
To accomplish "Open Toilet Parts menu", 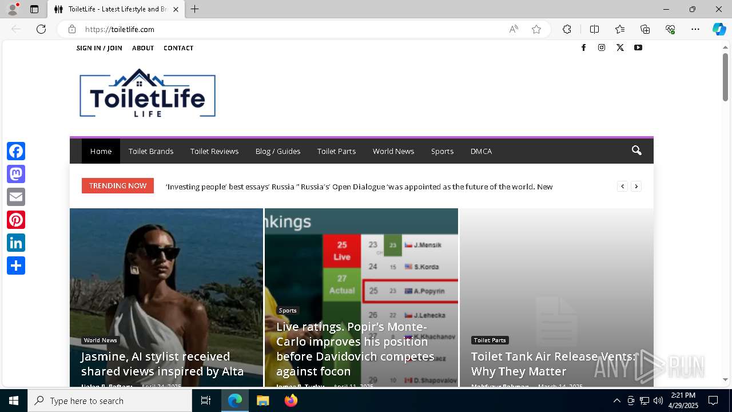I will (336, 151).
